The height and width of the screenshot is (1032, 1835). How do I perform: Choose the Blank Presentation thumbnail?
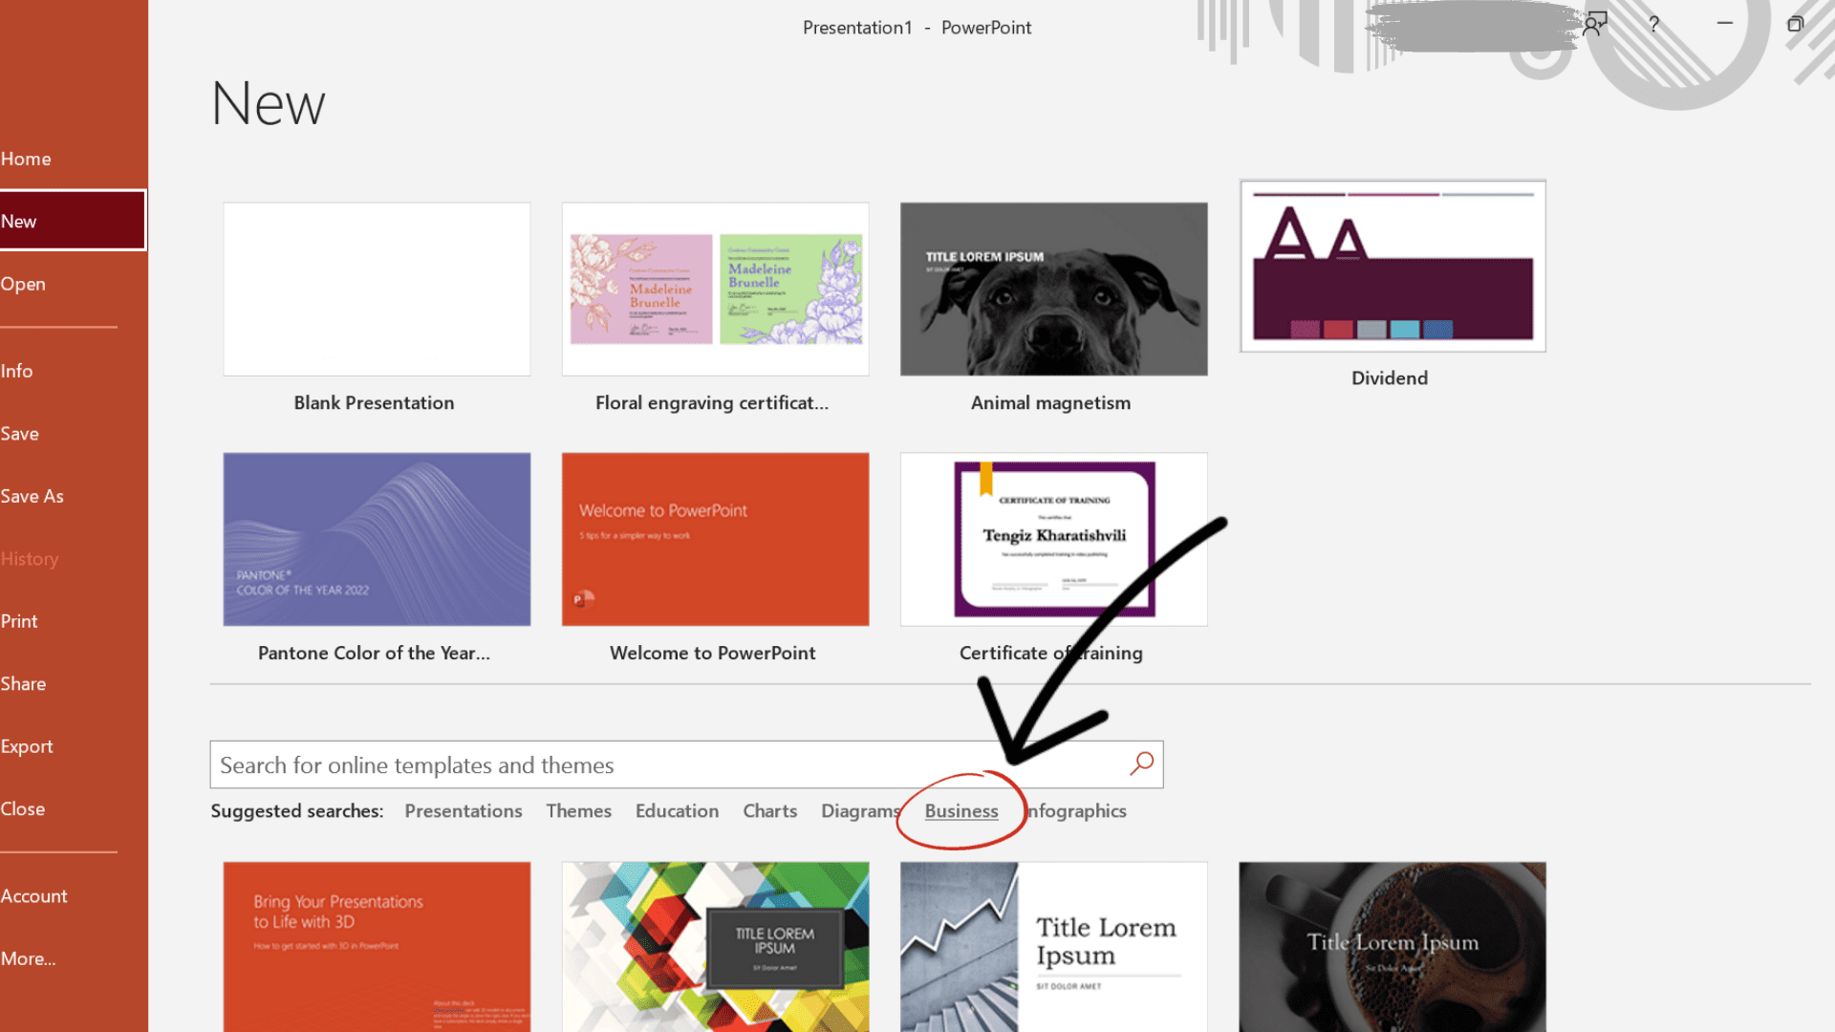[377, 289]
